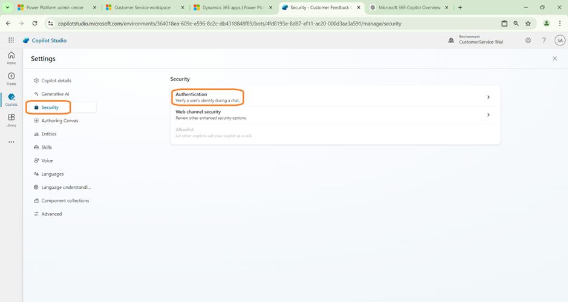Click the Create plus icon
Screen dimensions: 568x302
11,77
